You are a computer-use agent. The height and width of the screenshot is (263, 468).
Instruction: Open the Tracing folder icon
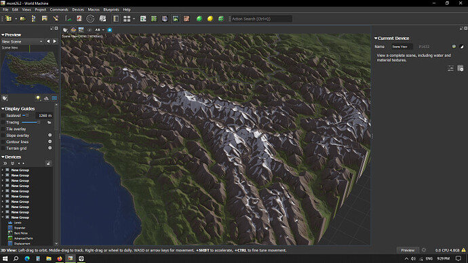click(50, 122)
